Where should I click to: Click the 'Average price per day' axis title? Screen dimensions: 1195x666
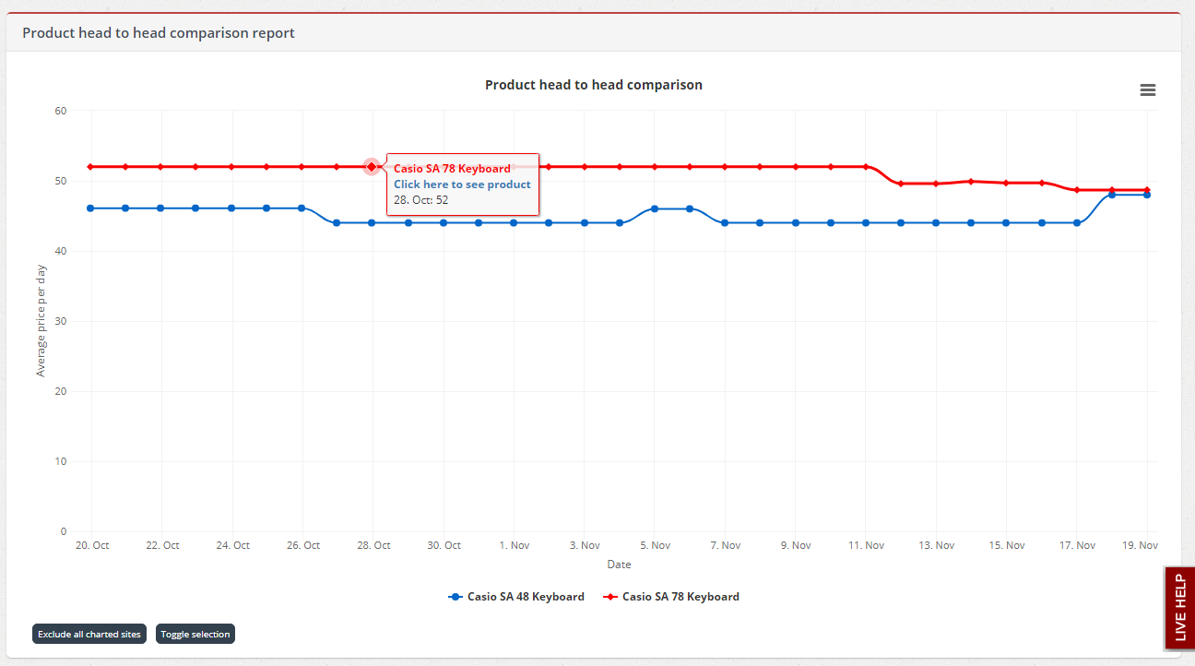tap(41, 321)
